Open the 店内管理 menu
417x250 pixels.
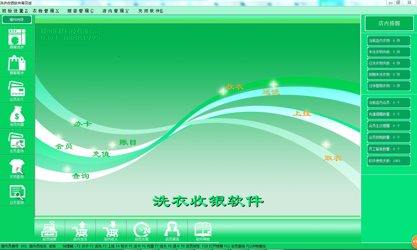pos(116,11)
